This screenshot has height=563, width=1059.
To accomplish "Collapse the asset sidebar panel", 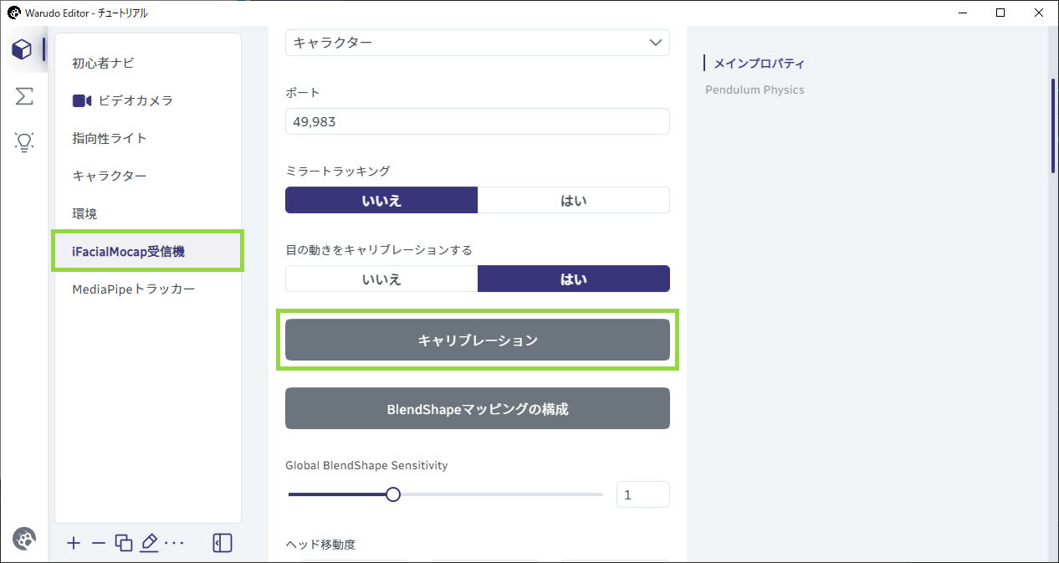I will 223,544.
